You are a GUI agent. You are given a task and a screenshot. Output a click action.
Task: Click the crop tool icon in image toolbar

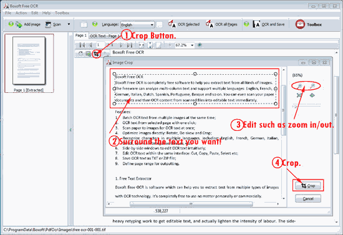pyautogui.click(x=96, y=54)
